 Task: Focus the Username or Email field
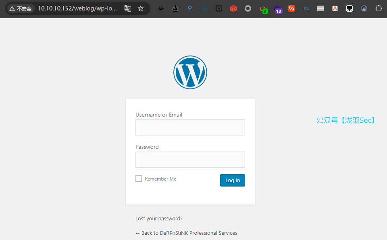pyautogui.click(x=190, y=127)
